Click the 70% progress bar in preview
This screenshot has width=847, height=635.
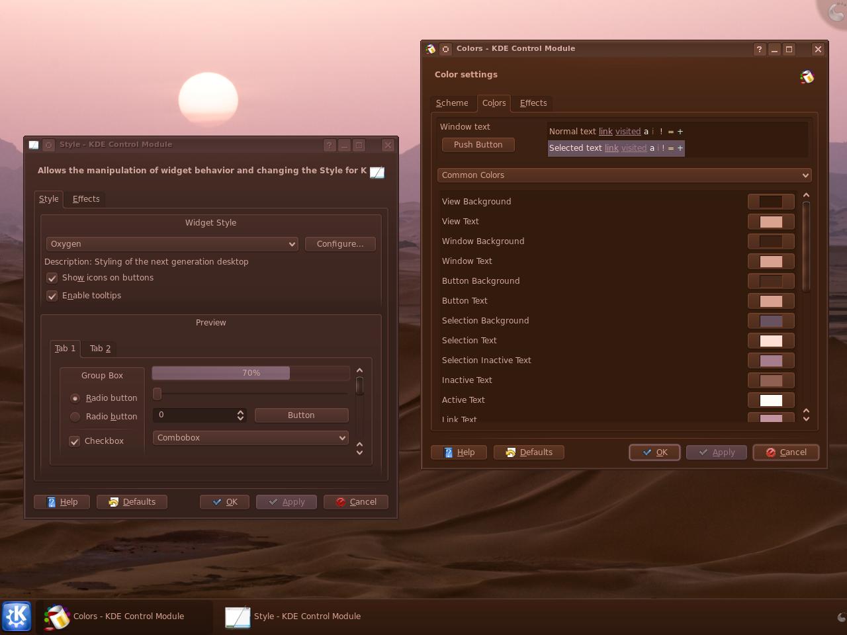[251, 373]
